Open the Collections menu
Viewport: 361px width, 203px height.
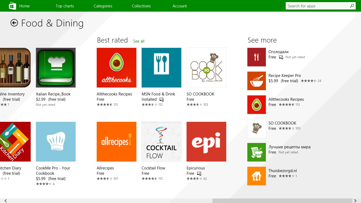tap(141, 6)
